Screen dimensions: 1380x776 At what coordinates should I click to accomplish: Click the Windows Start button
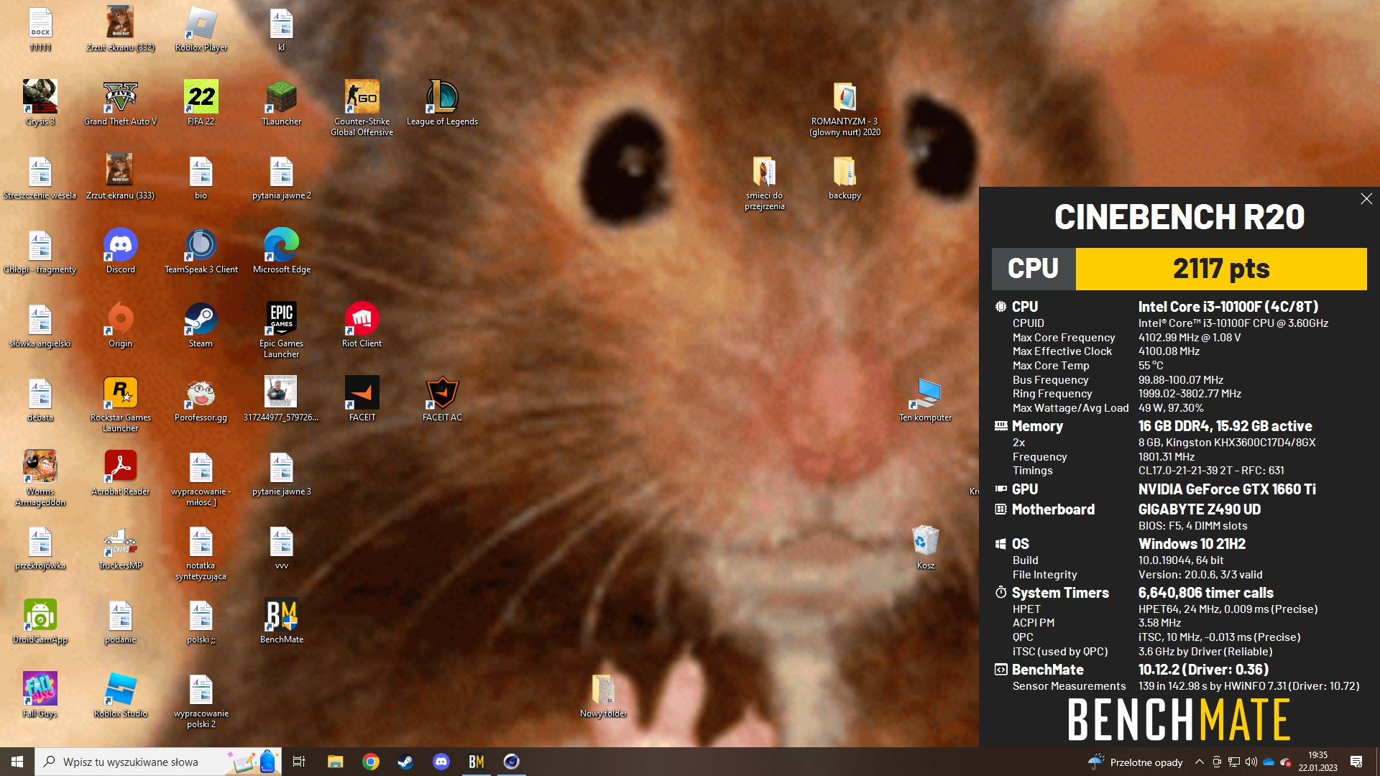(x=17, y=762)
